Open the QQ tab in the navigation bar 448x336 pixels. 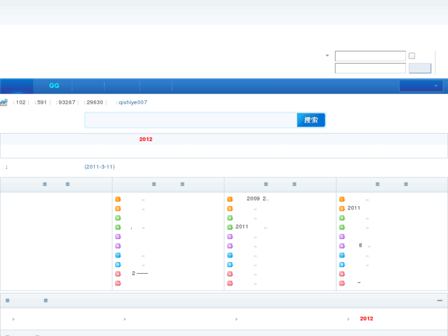point(54,86)
